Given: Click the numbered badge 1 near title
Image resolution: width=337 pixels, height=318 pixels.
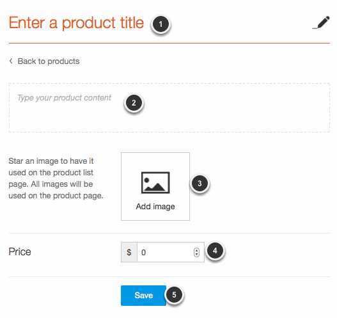Looking at the screenshot, I should [161, 24].
